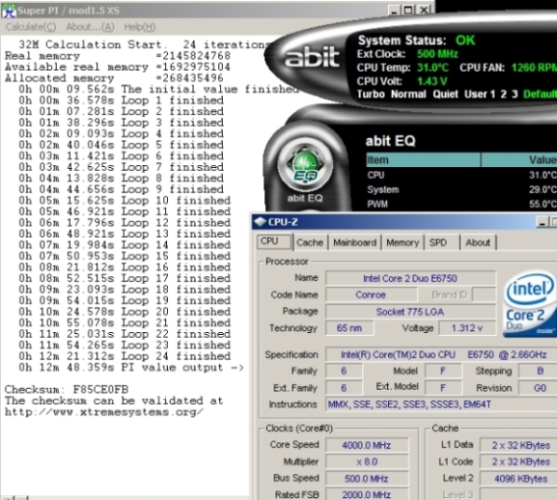Click the Loop 24 finished line

(x=125, y=356)
